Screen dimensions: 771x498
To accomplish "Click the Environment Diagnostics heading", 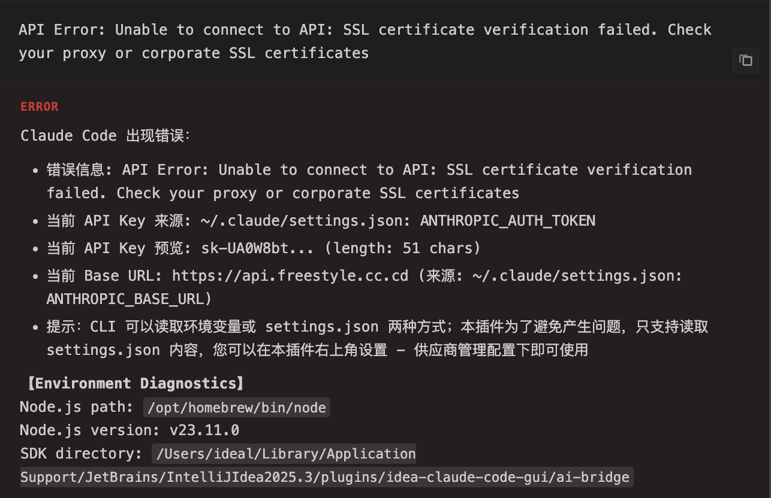I will [132, 383].
